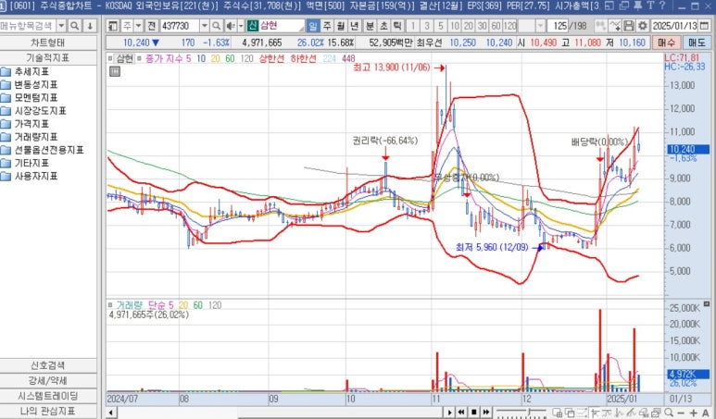Select the 120 interval button
The image size is (716, 419).
(x=509, y=26)
